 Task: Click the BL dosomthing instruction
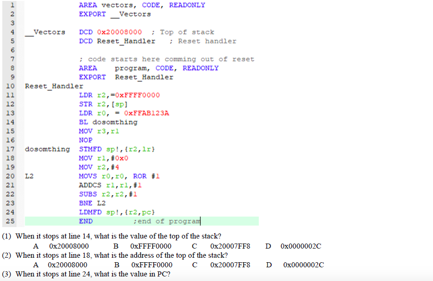[108, 122]
